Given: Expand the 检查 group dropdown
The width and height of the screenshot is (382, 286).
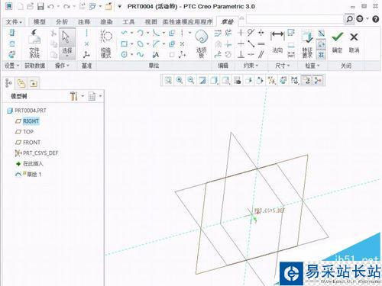Looking at the screenshot, I should click(x=312, y=66).
